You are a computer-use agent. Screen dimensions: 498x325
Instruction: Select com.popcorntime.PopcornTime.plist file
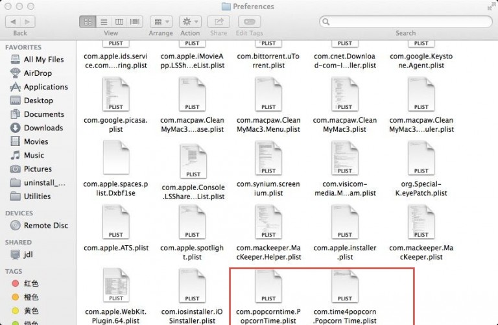pos(268,287)
